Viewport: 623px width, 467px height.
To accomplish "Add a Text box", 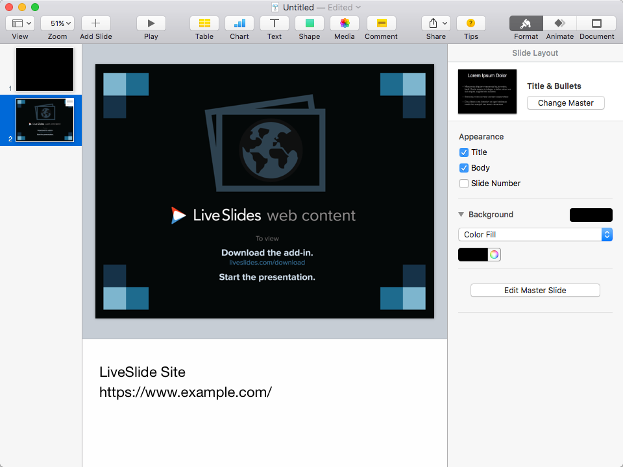I will click(274, 23).
